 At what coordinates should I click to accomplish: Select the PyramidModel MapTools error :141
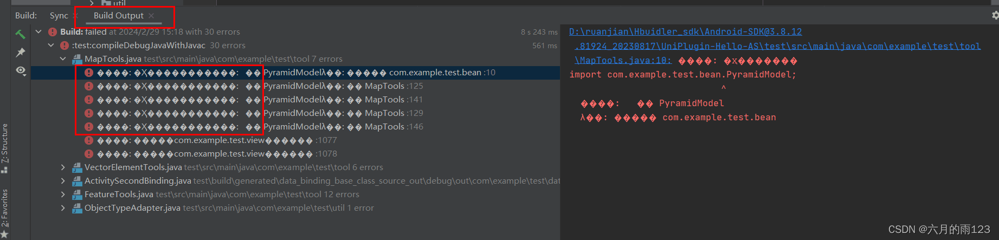(295, 100)
